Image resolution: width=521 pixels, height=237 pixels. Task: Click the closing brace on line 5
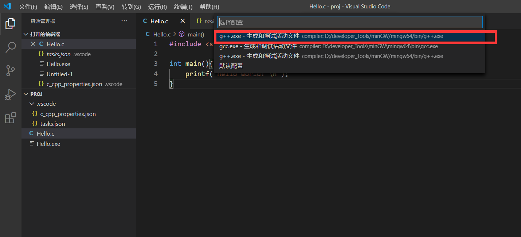[172, 84]
